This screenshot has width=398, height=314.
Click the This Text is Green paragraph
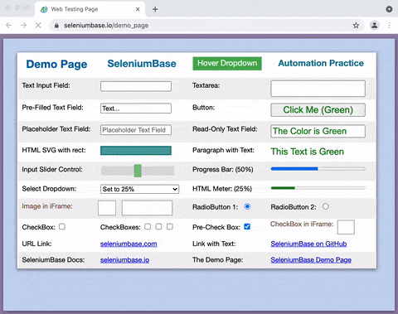308,152
